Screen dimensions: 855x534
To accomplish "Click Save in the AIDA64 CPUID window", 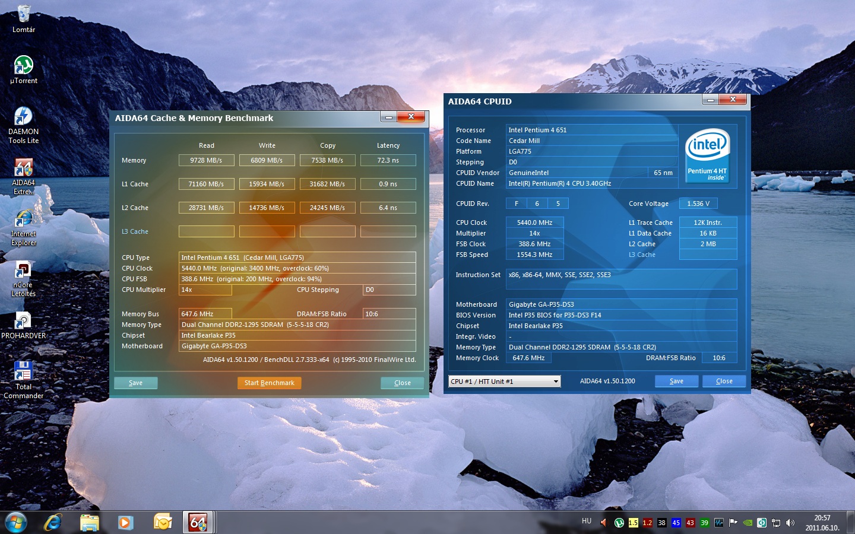I will (x=676, y=381).
